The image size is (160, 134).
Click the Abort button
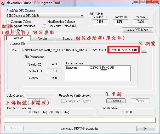[14, 128]
